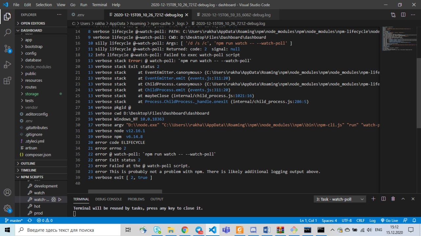Click the feedback icon in status bar

405,221
